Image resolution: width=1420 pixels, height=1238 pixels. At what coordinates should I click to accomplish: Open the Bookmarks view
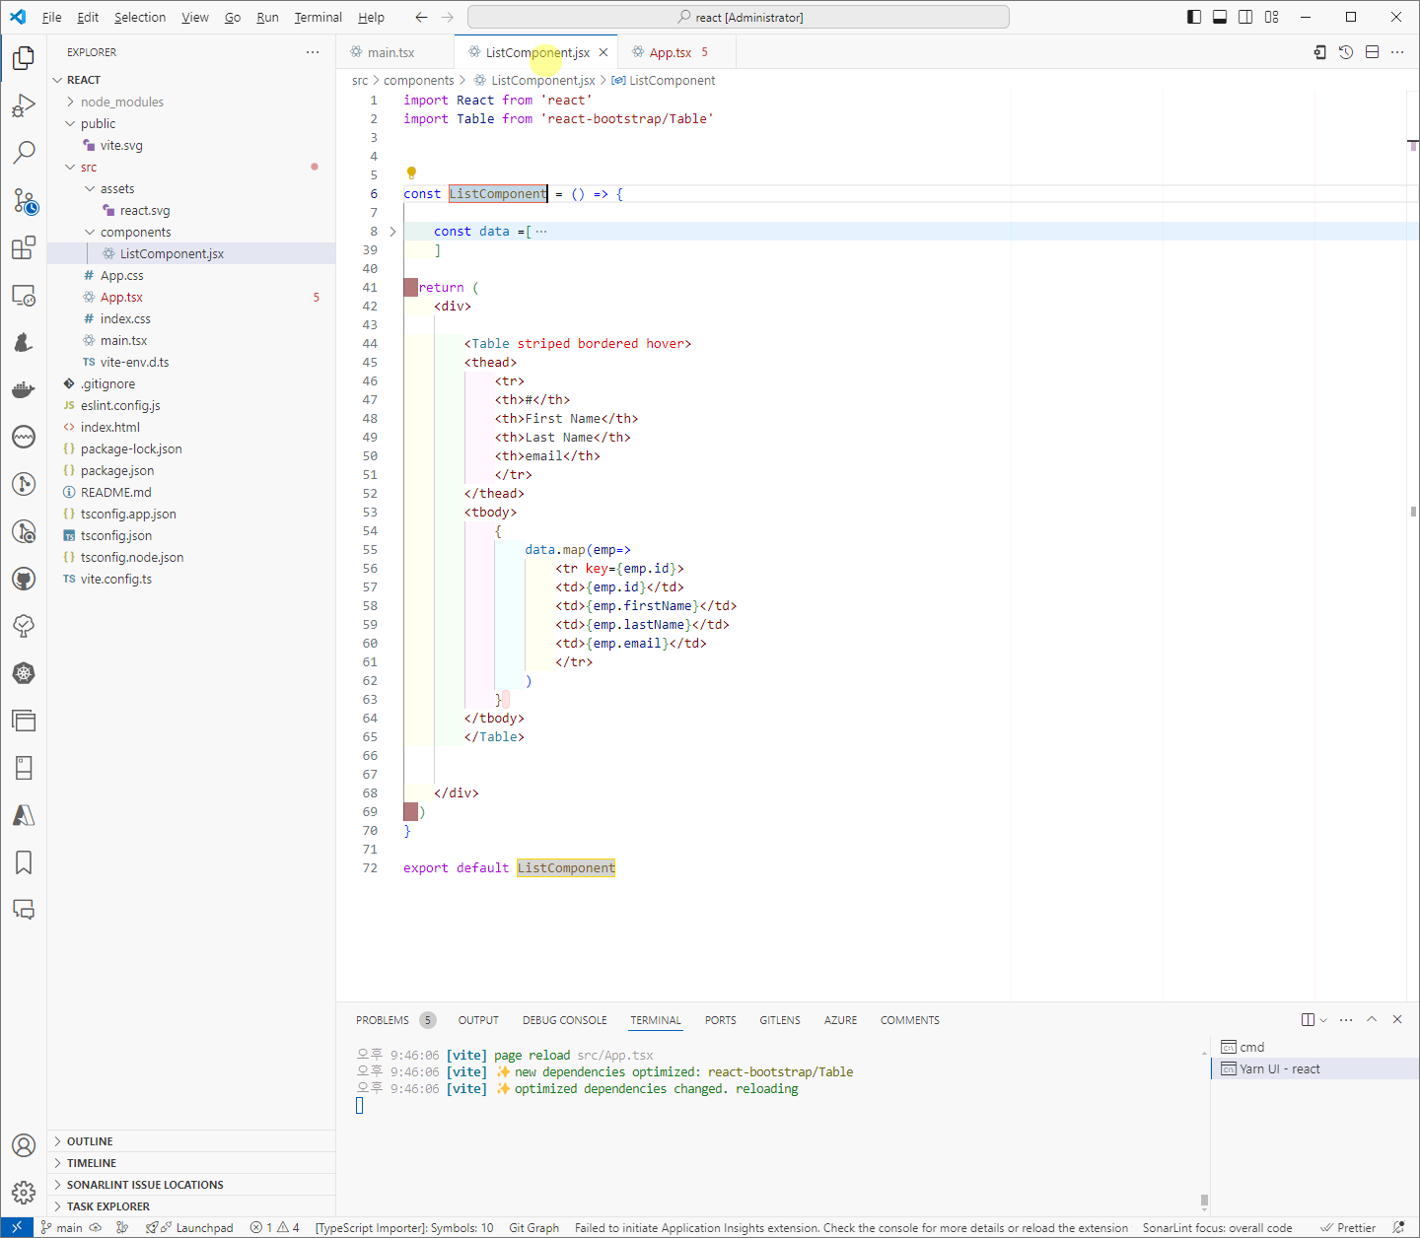[24, 862]
